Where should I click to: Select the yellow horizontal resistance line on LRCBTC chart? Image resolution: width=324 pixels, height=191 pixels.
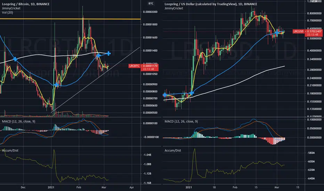coord(70,19)
